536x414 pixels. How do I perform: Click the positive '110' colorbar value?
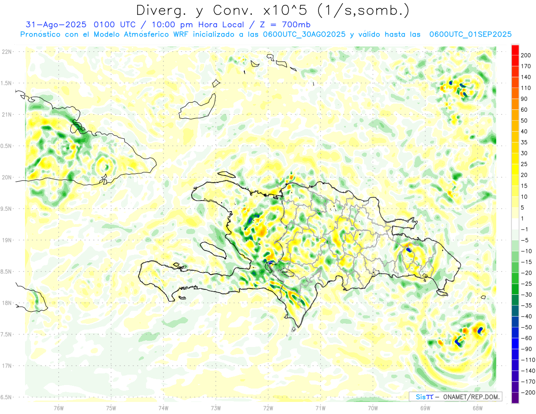click(526, 88)
